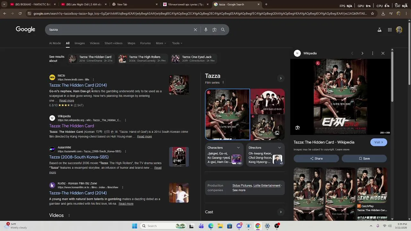Open more options in image preview panel

372,53
